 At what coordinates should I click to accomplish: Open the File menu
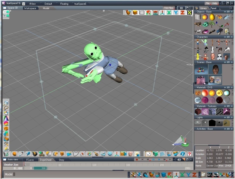(208, 3)
